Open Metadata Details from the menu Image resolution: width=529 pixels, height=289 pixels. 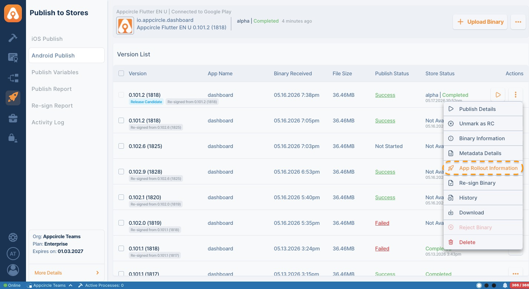483,153
